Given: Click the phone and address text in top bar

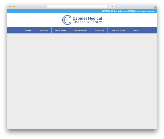Looking at the screenshot, I should pos(128,11).
